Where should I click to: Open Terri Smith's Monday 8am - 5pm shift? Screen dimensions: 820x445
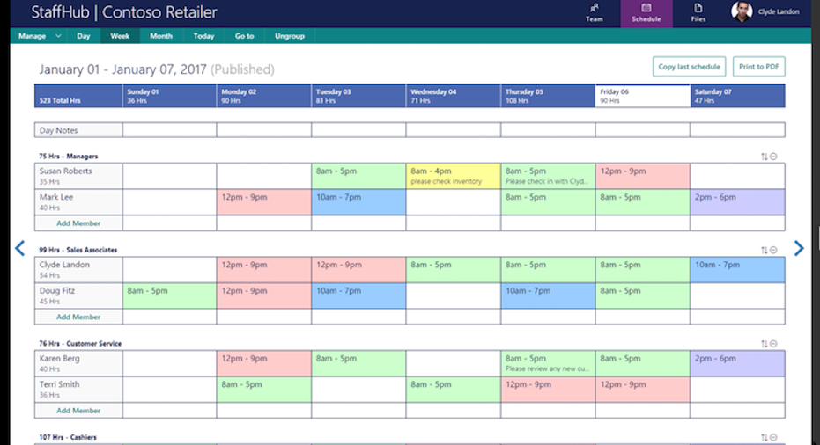(x=264, y=390)
